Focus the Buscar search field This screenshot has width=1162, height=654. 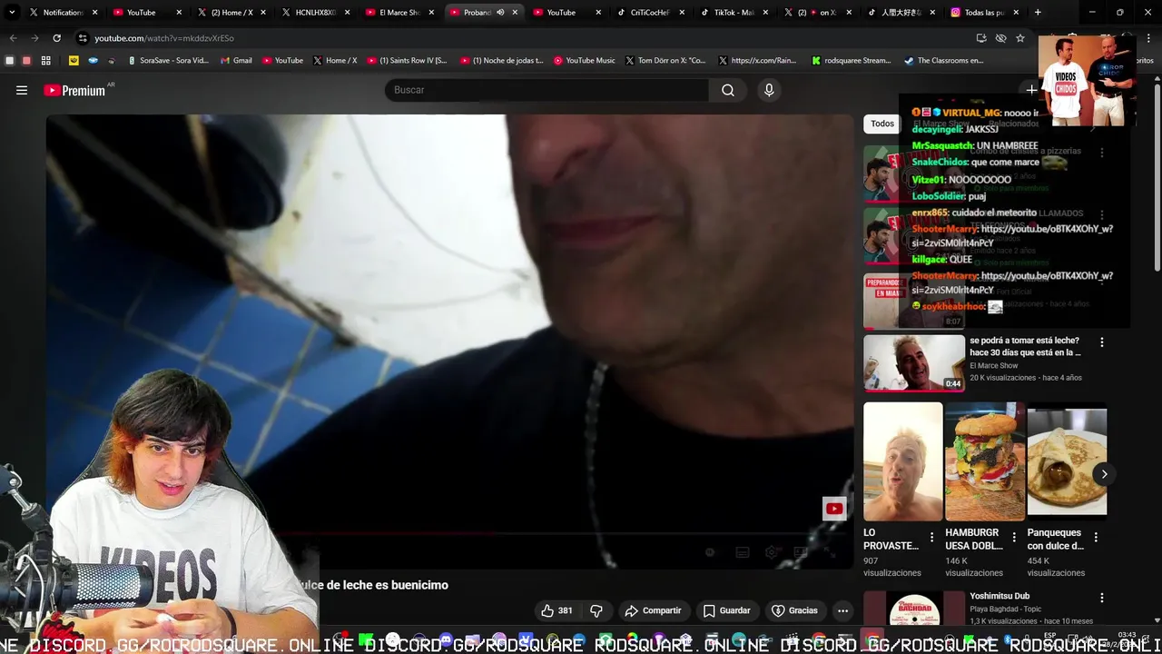(547, 90)
